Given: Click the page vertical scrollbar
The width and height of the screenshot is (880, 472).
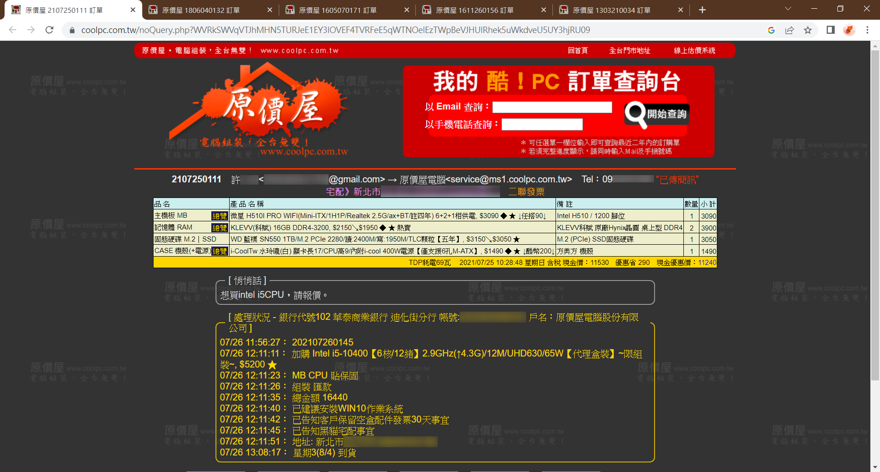Looking at the screenshot, I should click(875, 215).
